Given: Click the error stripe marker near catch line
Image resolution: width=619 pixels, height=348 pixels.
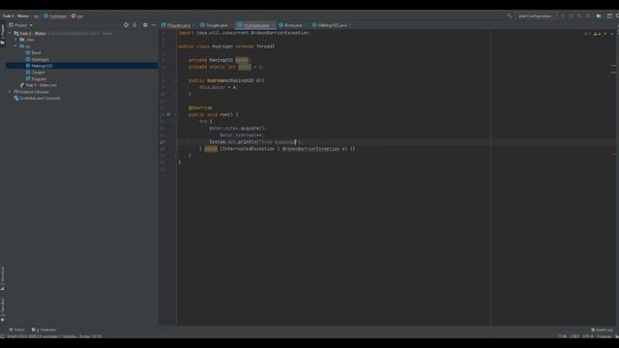Looking at the screenshot, I should (613, 154).
